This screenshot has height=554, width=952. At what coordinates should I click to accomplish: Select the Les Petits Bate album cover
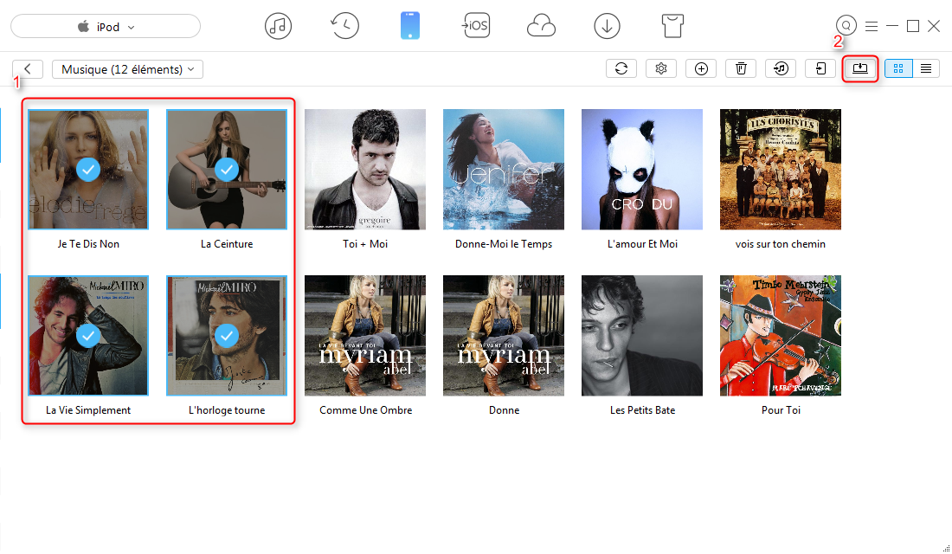(642, 335)
